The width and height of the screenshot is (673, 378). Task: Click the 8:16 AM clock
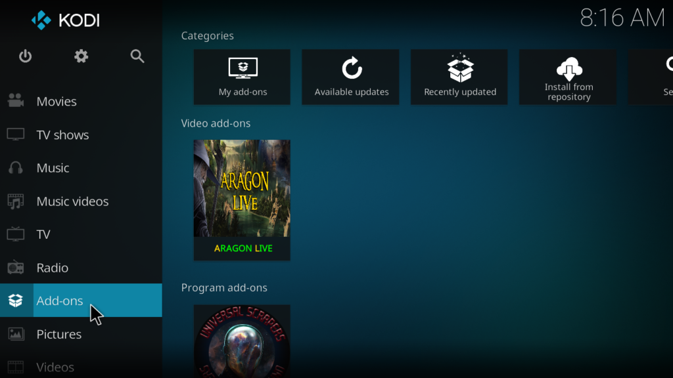click(x=622, y=18)
